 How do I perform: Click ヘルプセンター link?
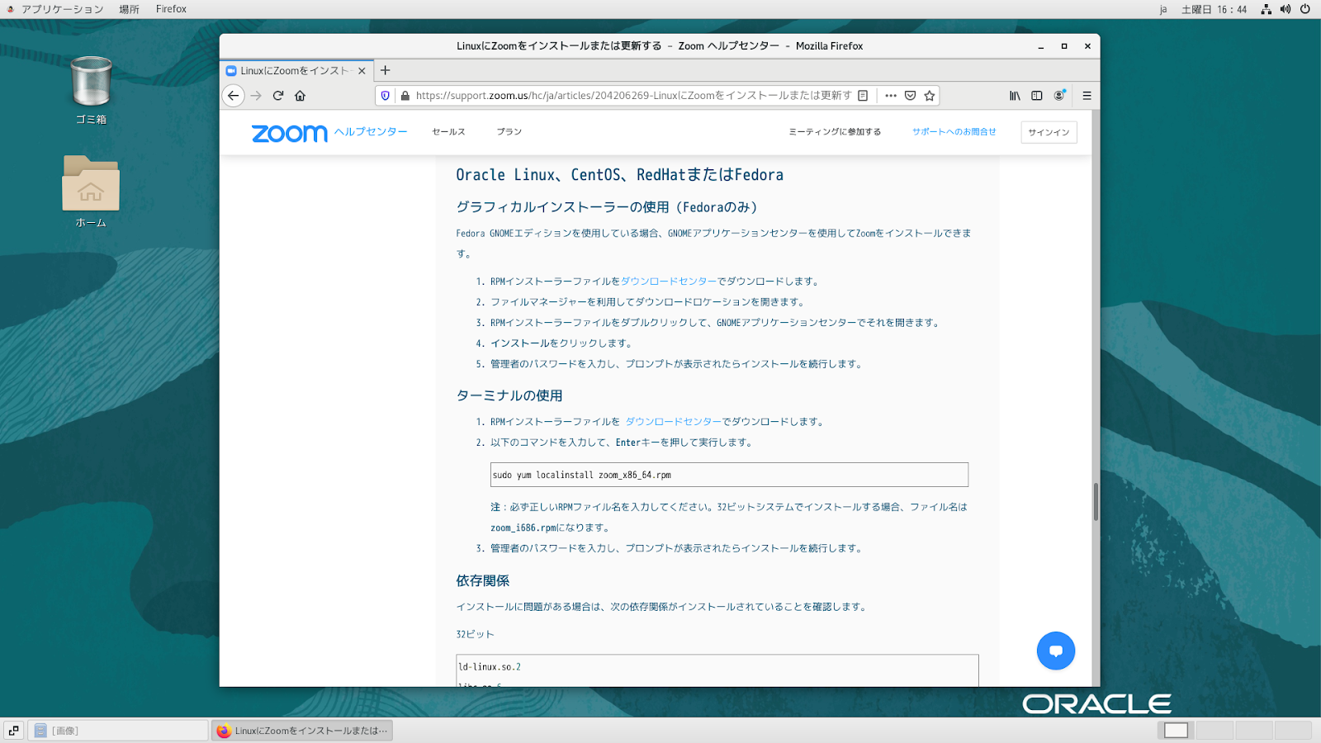pos(371,132)
